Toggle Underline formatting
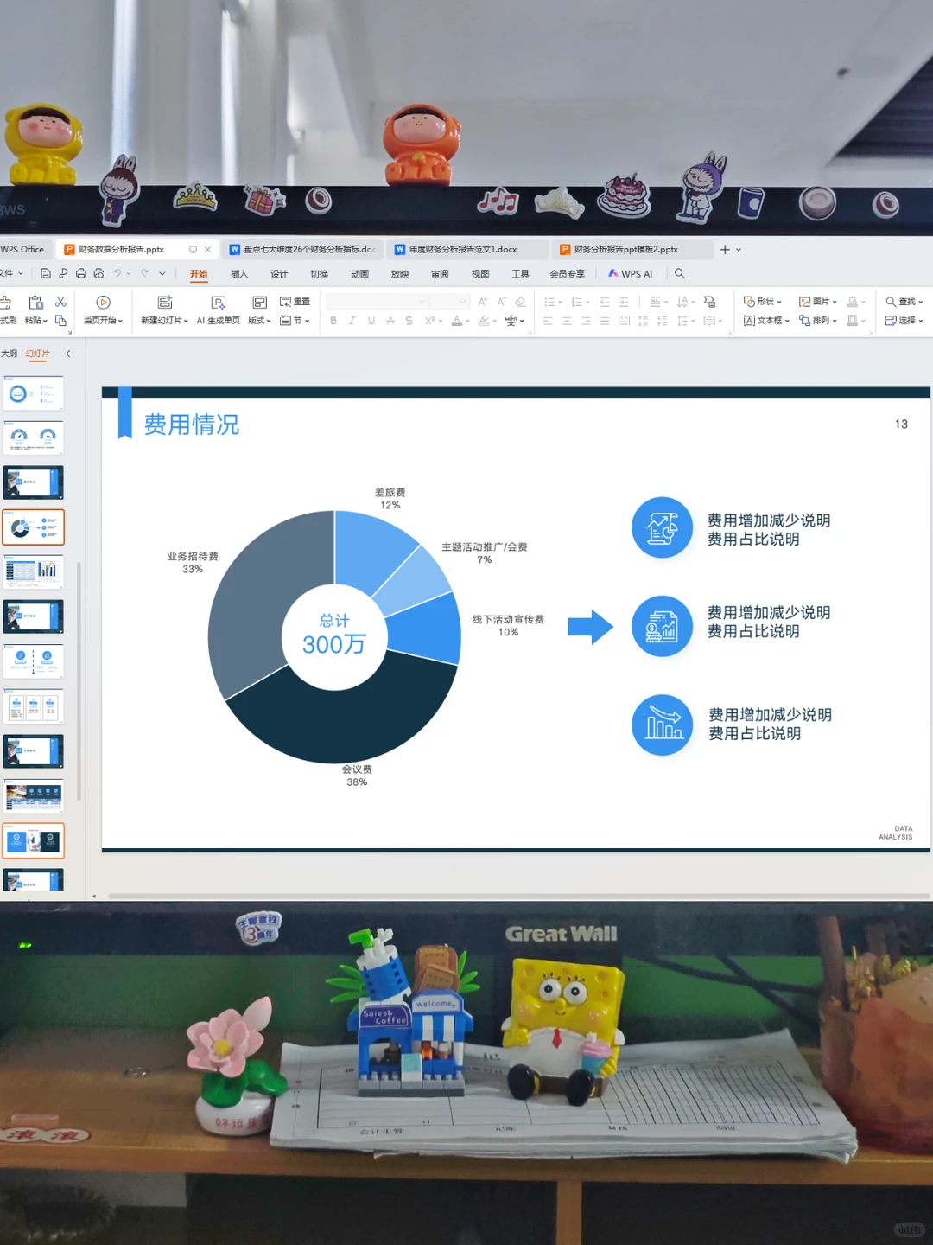Screen dimensions: 933x1245 coord(371,321)
